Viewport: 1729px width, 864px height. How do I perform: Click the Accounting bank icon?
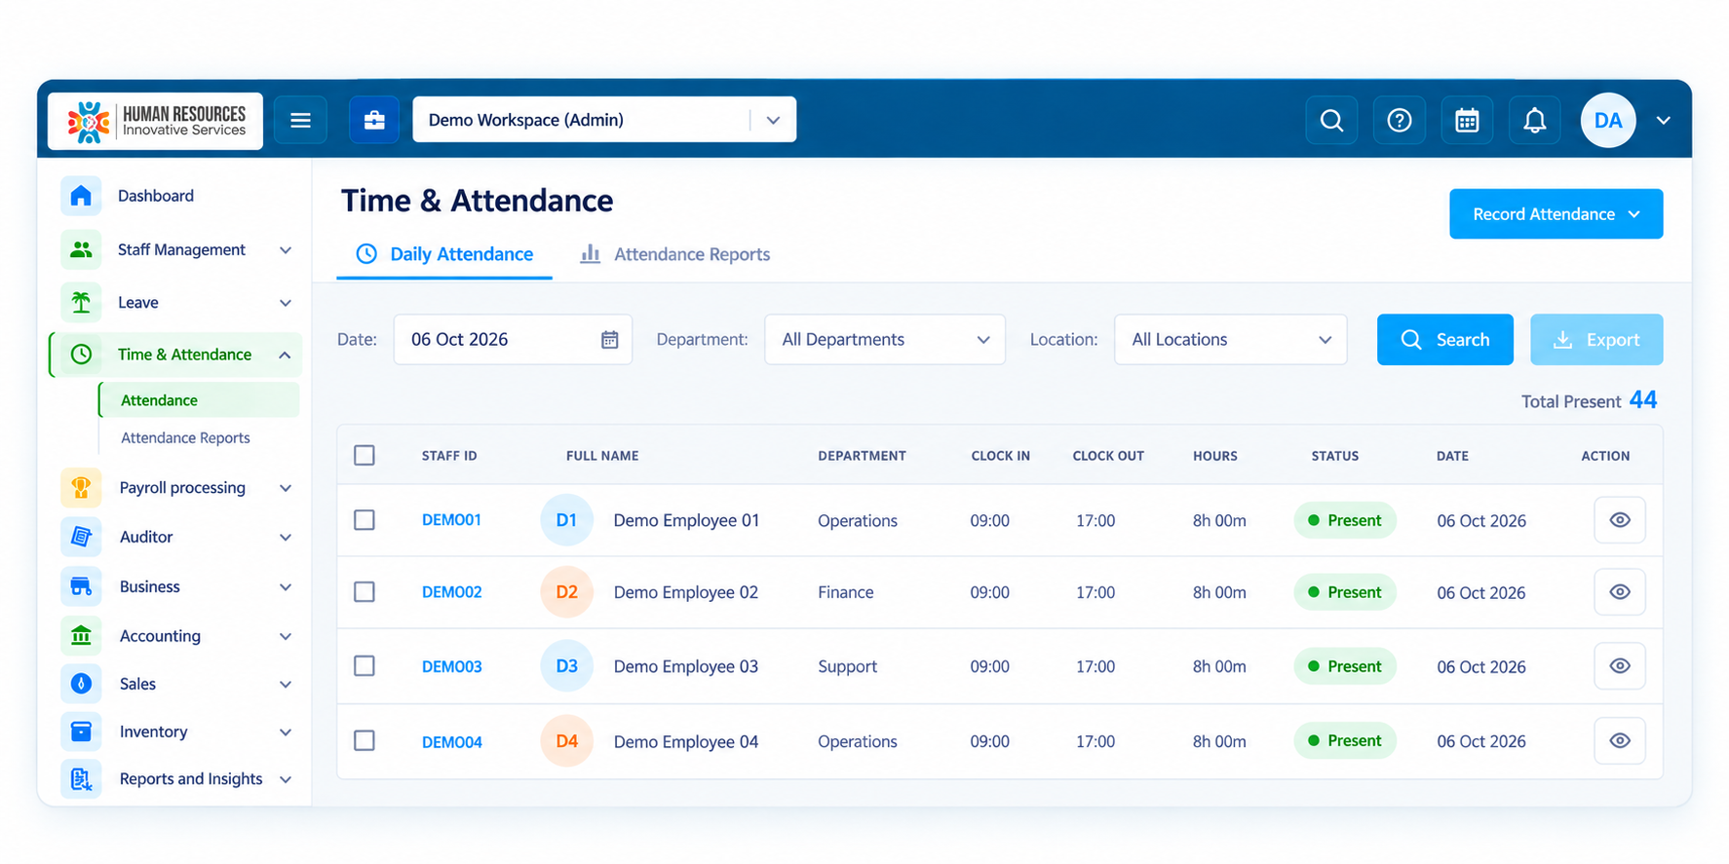[x=81, y=636]
